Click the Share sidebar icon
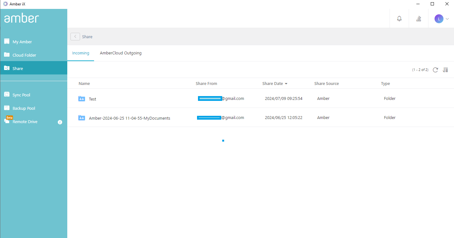The height and width of the screenshot is (238, 454). pos(7,68)
